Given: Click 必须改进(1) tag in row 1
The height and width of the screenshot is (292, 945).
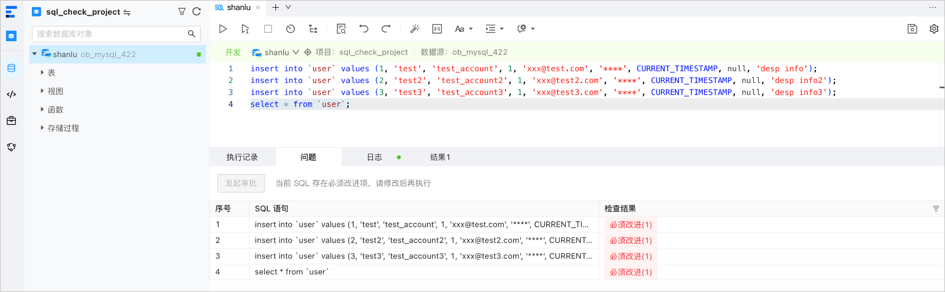Looking at the screenshot, I should pos(631,225).
